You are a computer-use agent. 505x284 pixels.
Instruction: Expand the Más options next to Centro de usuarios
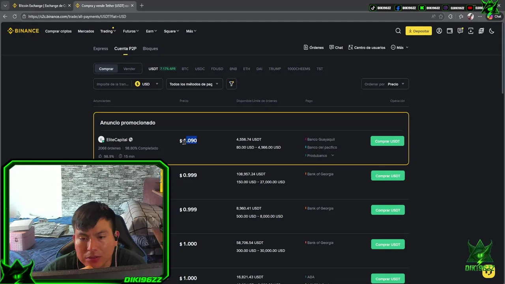click(x=400, y=47)
